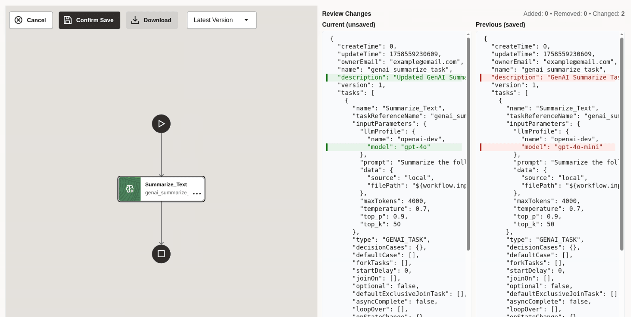631x317 pixels.
Task: Click the Previous (saved) label
Action: click(x=500, y=25)
